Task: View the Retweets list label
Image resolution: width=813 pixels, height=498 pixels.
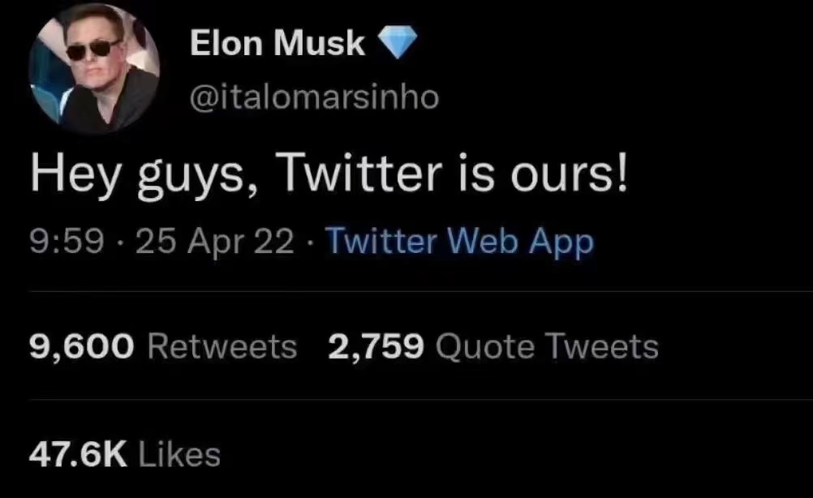Action: pyautogui.click(x=223, y=347)
